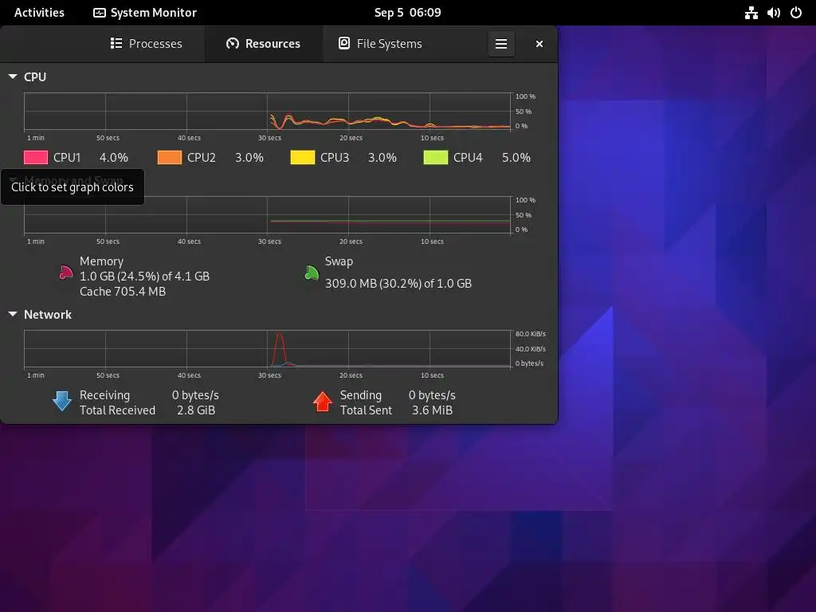Open the hamburger main menu
816x612 pixels.
point(501,44)
